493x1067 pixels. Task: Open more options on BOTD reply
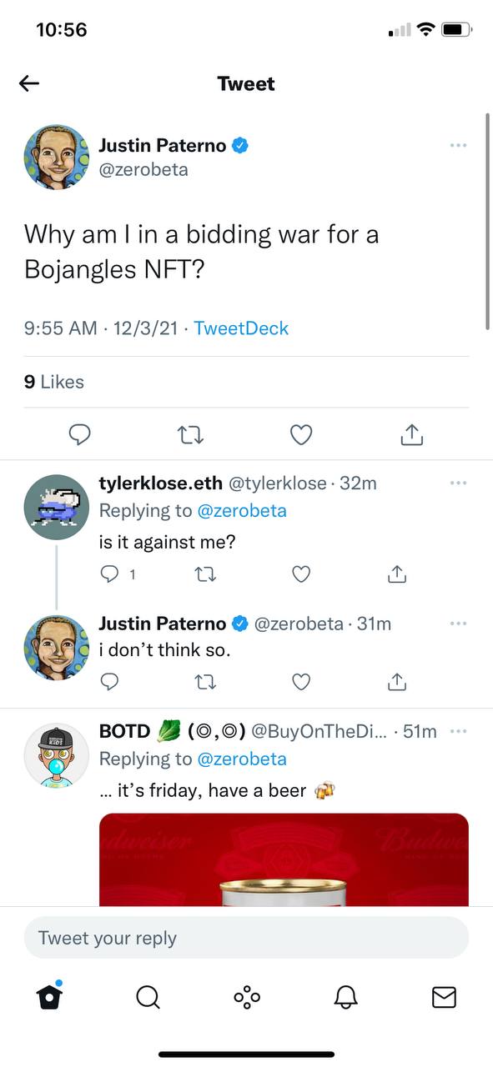[458, 731]
